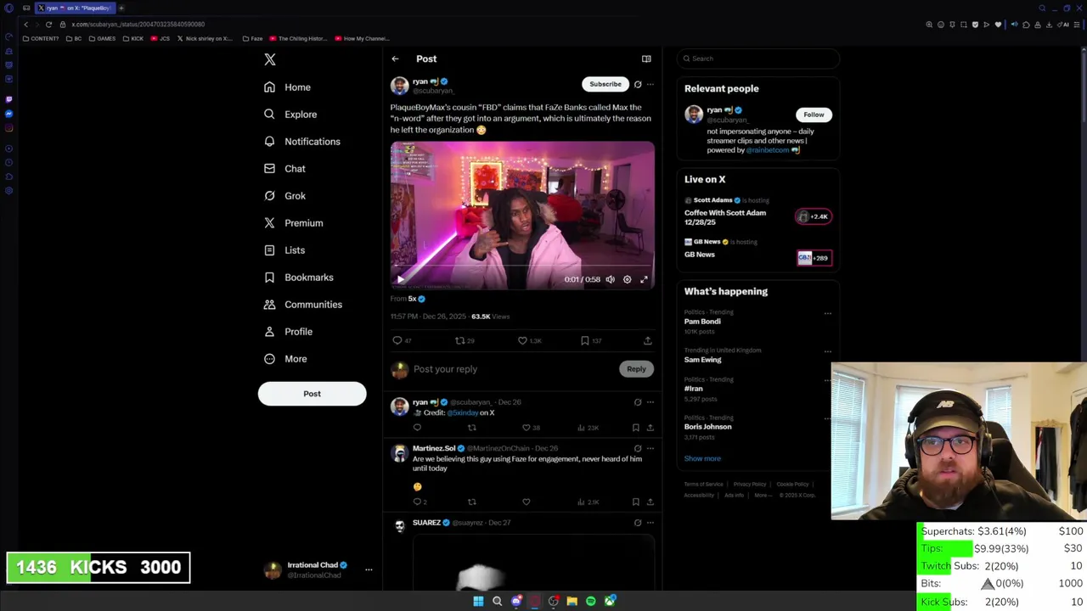Bookmark the main post with 137 bookmarks
The height and width of the screenshot is (611, 1087).
click(591, 340)
